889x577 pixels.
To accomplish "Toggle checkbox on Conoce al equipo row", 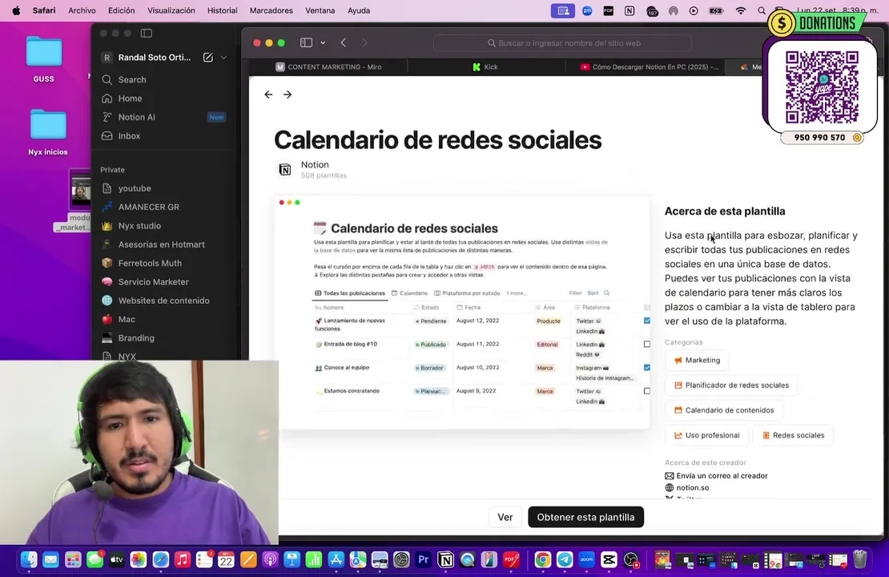I will 647,368.
